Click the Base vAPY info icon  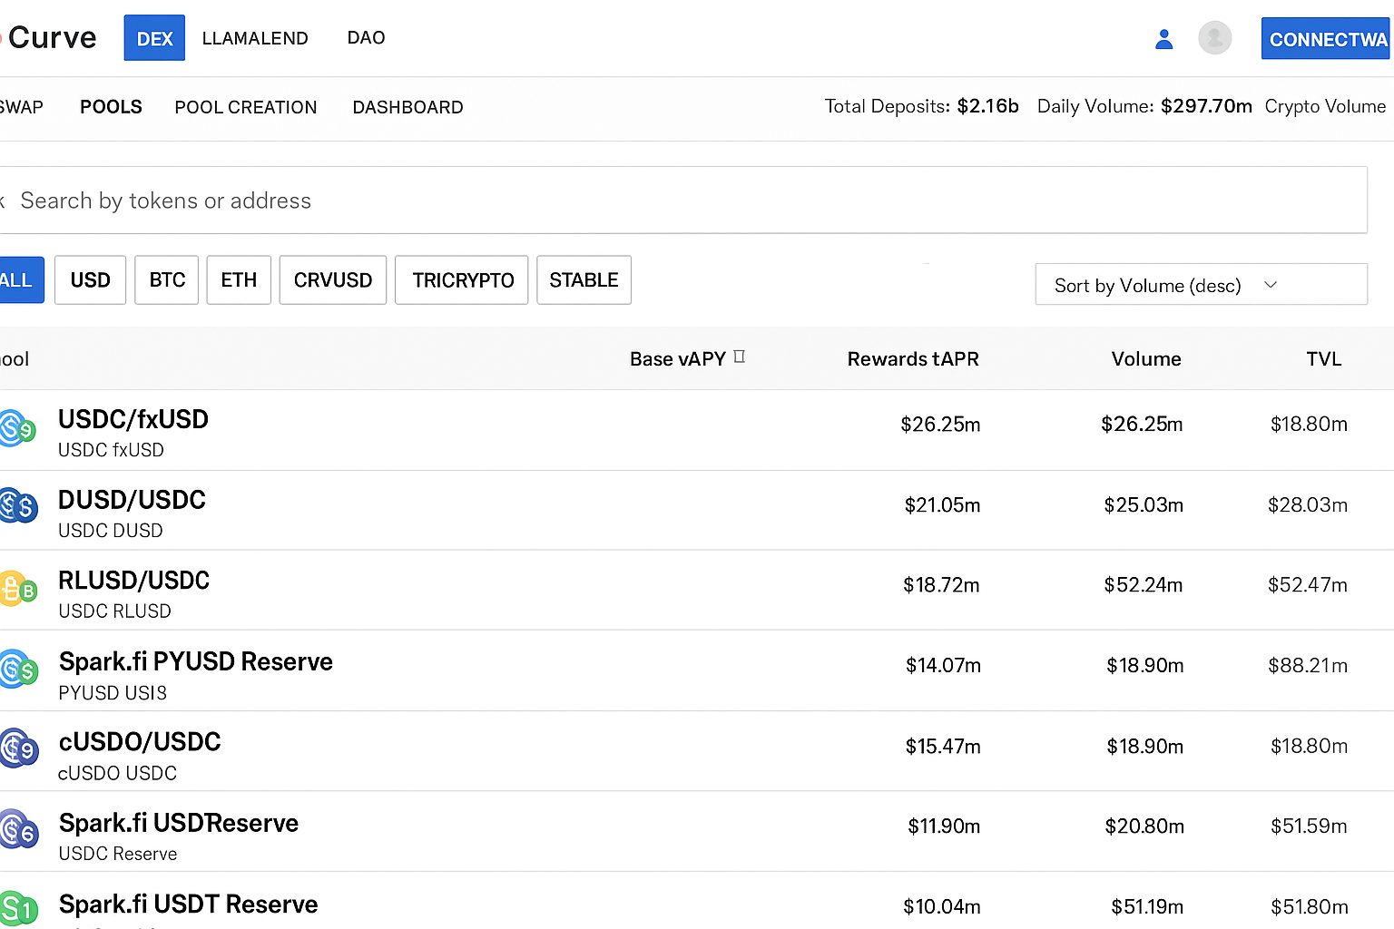[x=740, y=357]
